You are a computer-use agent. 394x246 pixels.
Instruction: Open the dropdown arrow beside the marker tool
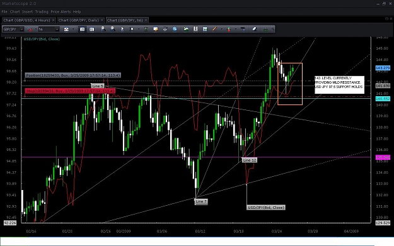(139, 30)
